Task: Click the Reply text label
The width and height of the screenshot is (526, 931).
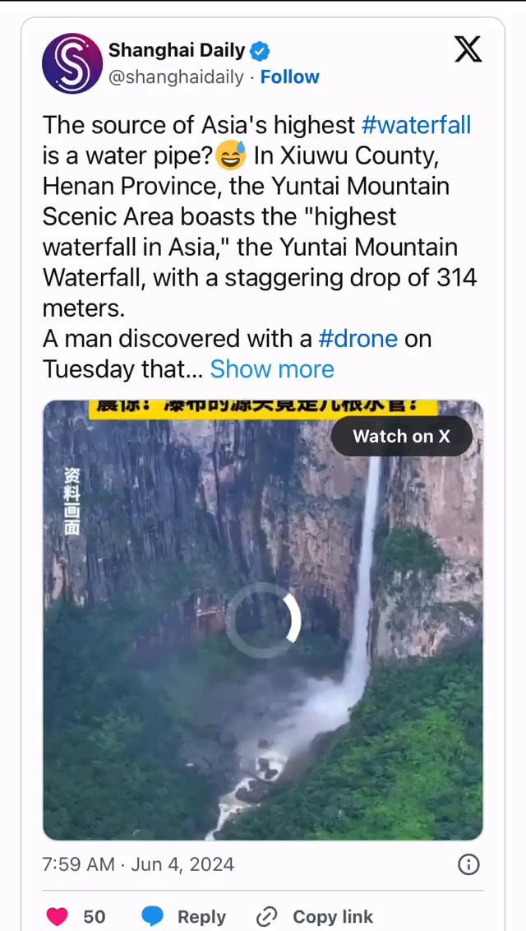Action: coord(201,916)
